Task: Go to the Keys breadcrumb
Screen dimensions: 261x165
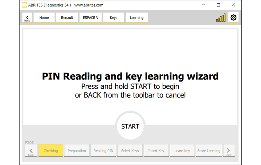Action: [114, 17]
